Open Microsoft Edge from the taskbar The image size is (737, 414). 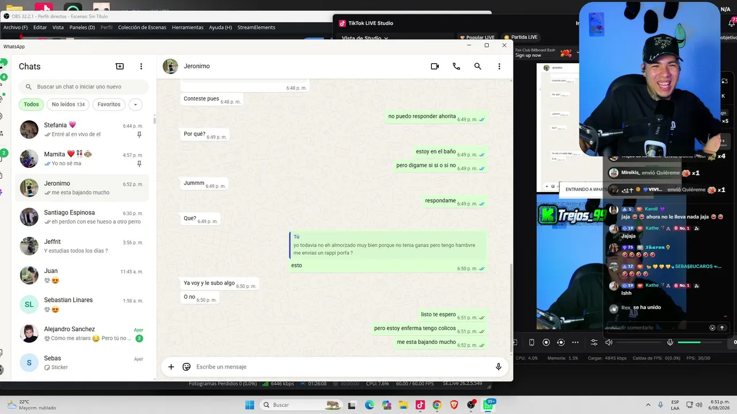369,405
